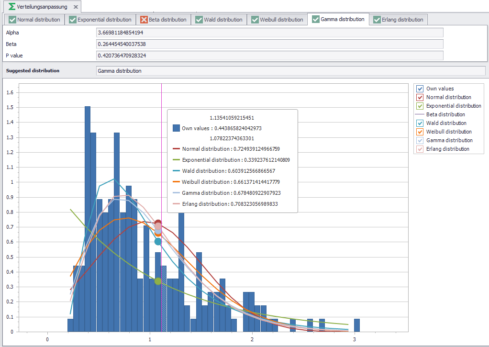The image size is (489, 347).
Task: Select the Weibull distribution tab
Action: (277, 20)
